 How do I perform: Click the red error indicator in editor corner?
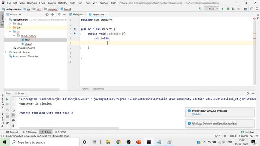click(254, 19)
